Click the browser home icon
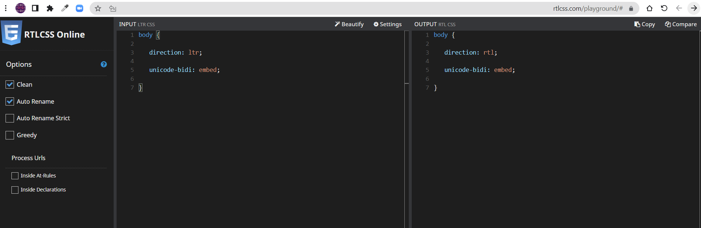This screenshot has width=701, height=228. [649, 8]
